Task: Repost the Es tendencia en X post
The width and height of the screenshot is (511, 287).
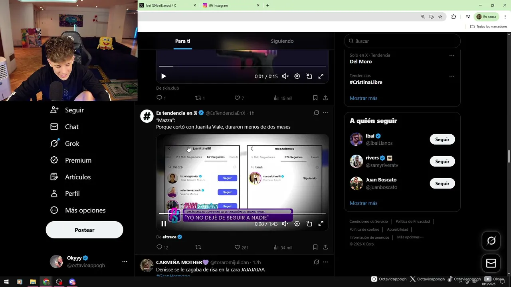Action: point(198,247)
